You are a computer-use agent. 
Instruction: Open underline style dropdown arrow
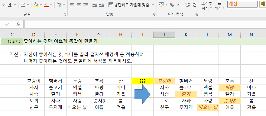[x=15, y=5]
